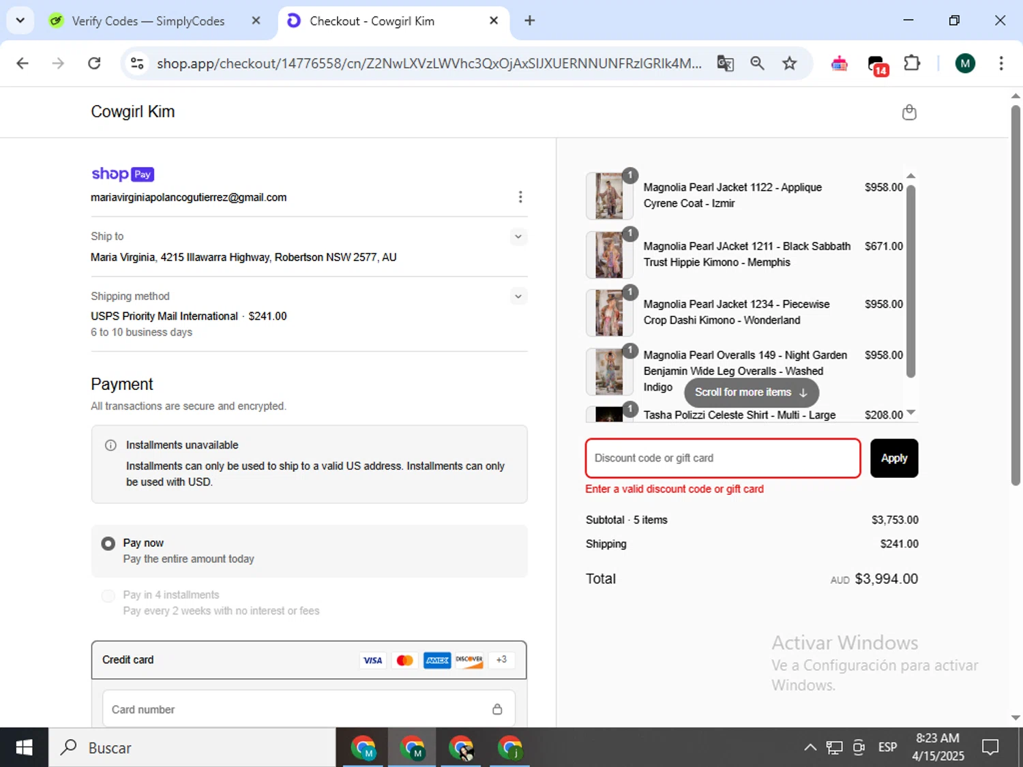Open the zoom magnifier icon in address bar
The width and height of the screenshot is (1023, 767).
757,63
